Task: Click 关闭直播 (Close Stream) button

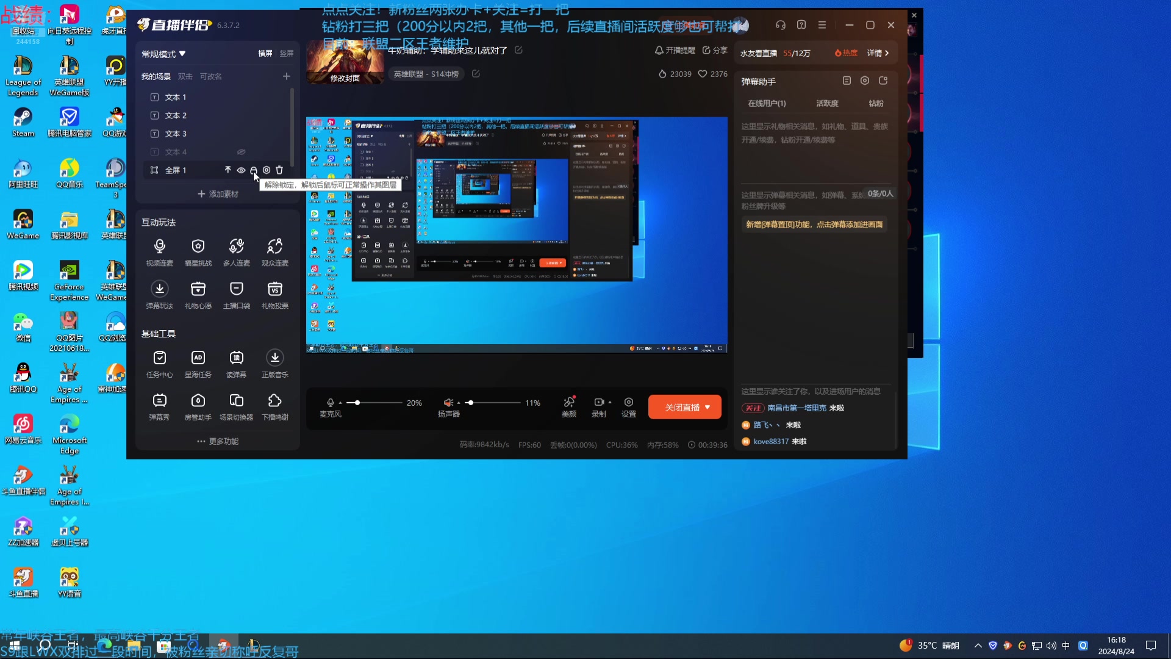Action: pyautogui.click(x=684, y=407)
